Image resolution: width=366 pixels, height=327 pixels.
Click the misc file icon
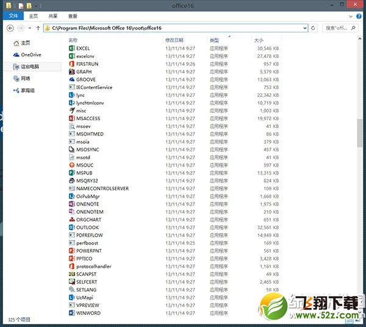click(72, 110)
